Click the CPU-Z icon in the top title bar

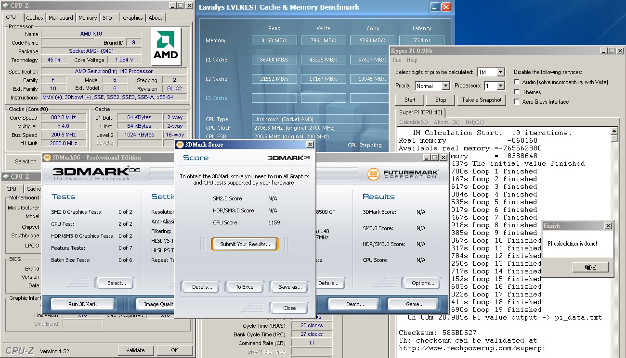[5, 5]
